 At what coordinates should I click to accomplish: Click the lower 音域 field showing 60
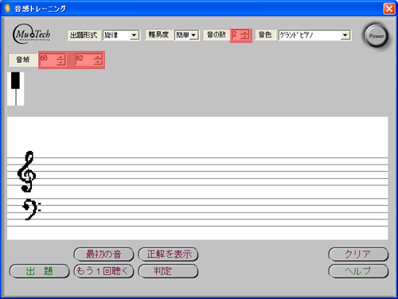[48, 59]
